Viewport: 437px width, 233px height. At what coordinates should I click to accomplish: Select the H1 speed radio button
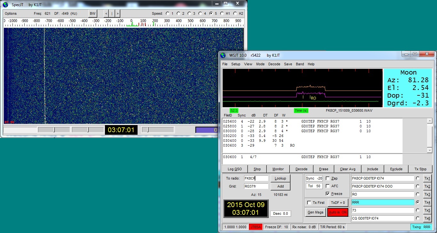pos(222,13)
